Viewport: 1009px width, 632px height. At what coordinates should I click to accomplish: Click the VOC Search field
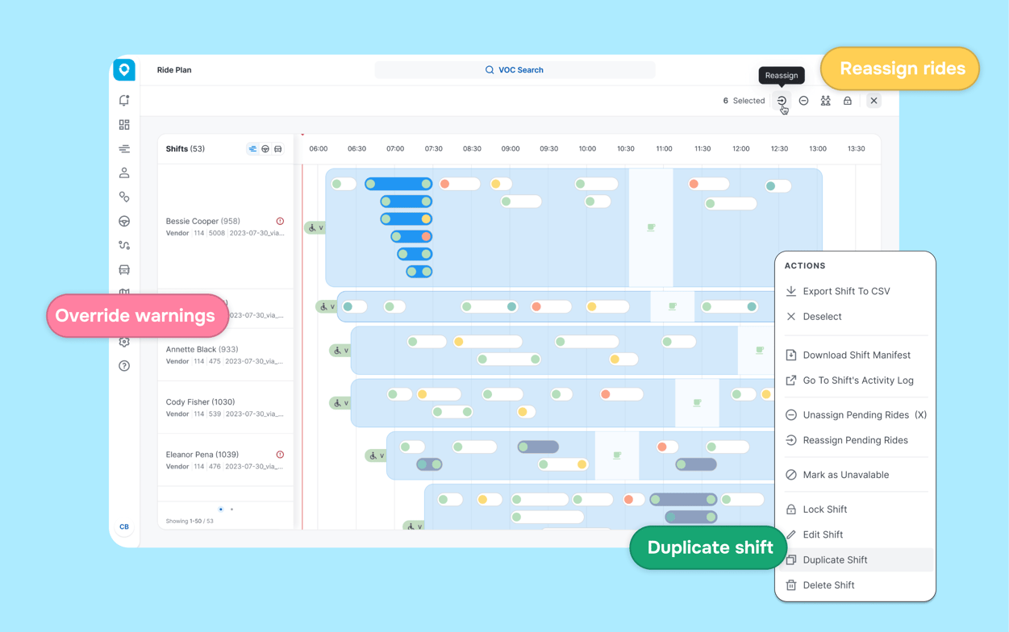515,70
